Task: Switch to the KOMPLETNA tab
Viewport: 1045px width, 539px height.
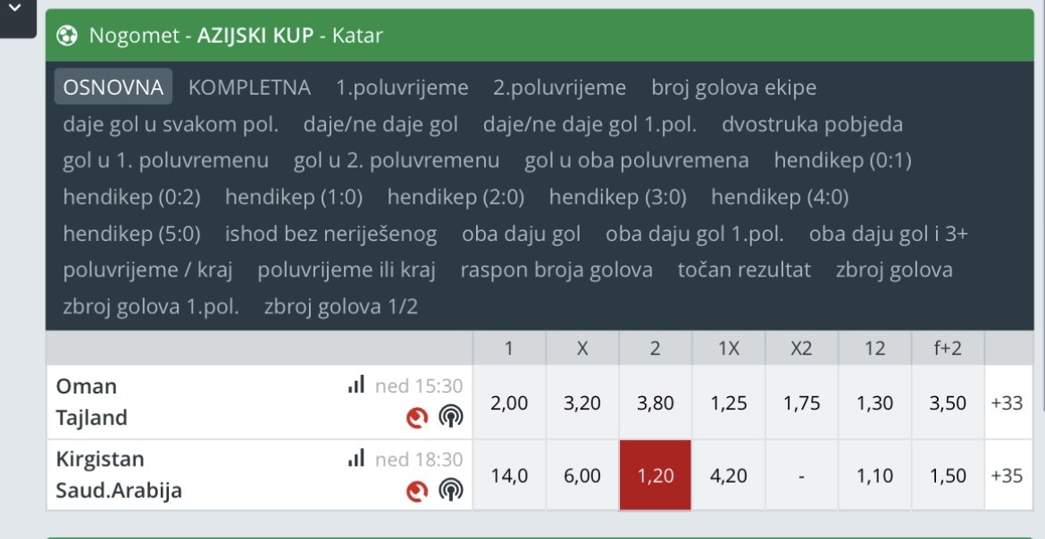Action: tap(249, 87)
